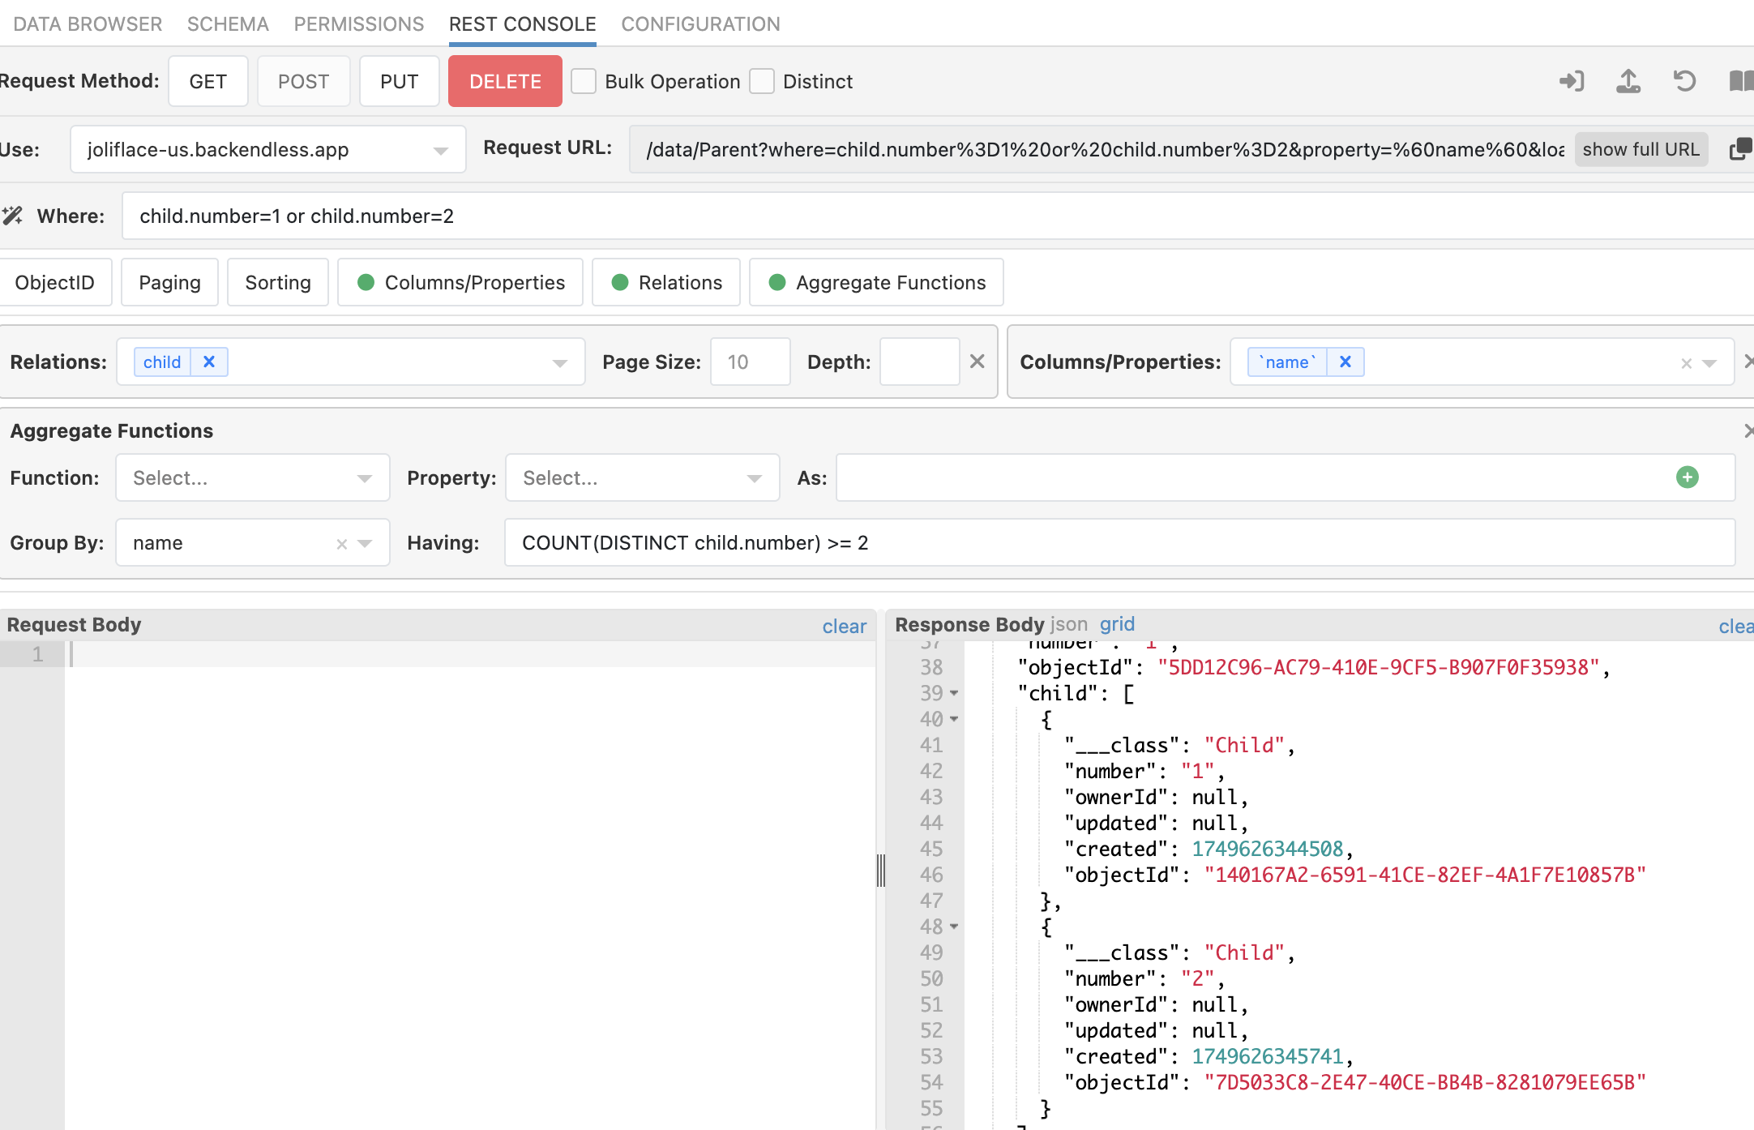This screenshot has height=1130, width=1754.
Task: Select the PUT request method
Action: pyautogui.click(x=400, y=81)
